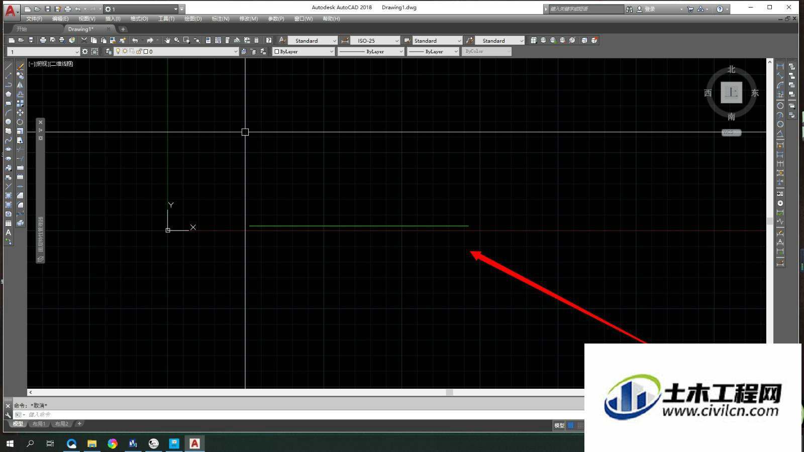Open the 视图(V) menu

(x=86, y=19)
